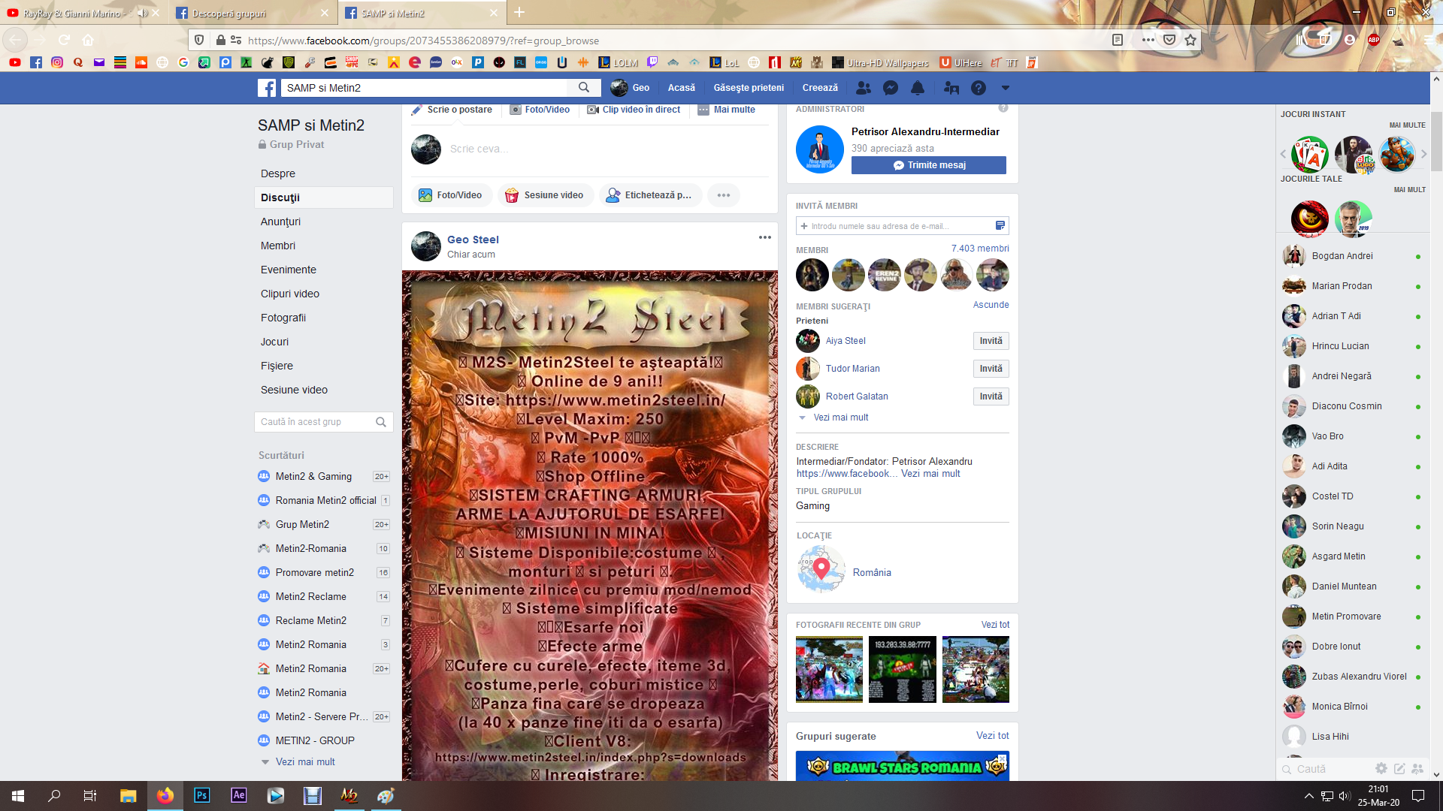
Task: Open Messenger icon in Facebook header
Action: 891,88
